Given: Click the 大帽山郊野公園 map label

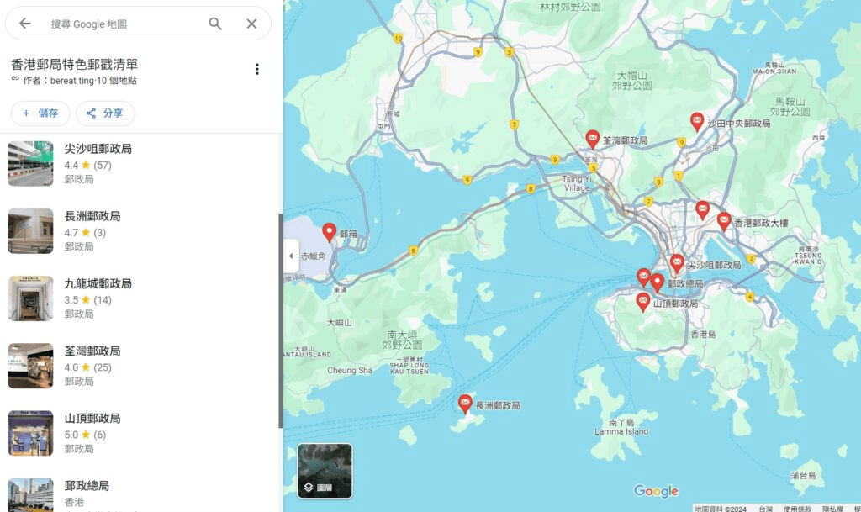Looking at the screenshot, I should point(631,80).
